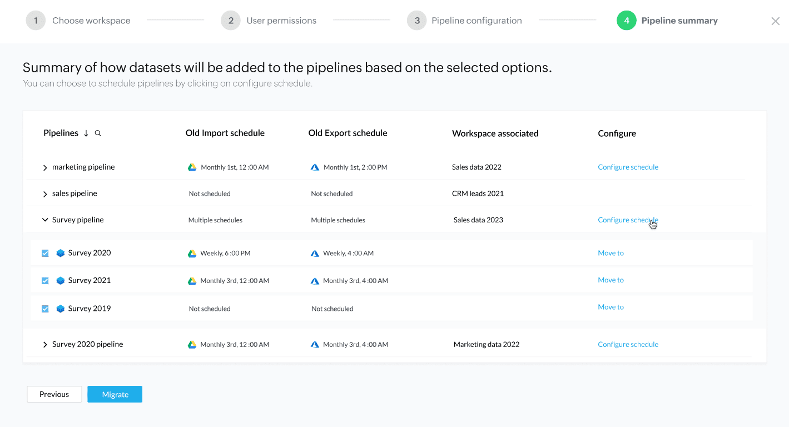
Task: Click the Survey 2020 dataset icon
Action: pyautogui.click(x=61, y=253)
